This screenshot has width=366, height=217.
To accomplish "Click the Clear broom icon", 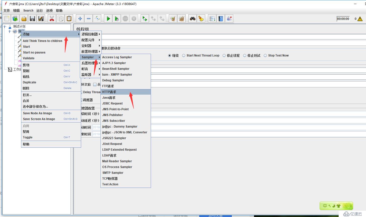I will (x=173, y=19).
